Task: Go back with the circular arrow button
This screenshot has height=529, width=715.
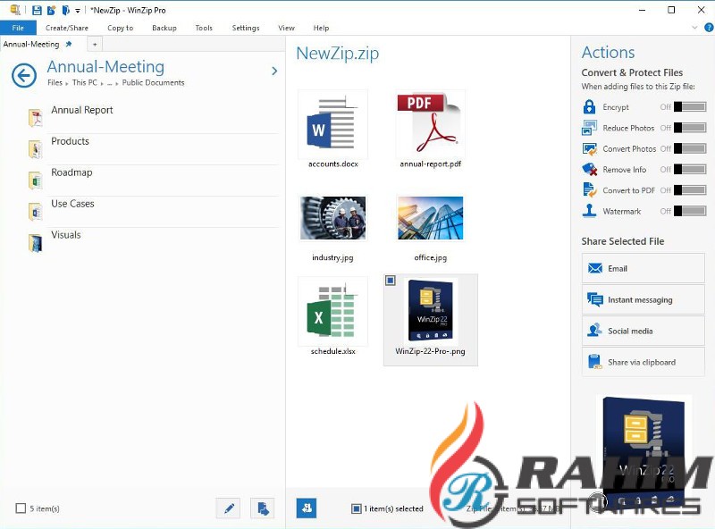Action: pyautogui.click(x=24, y=75)
